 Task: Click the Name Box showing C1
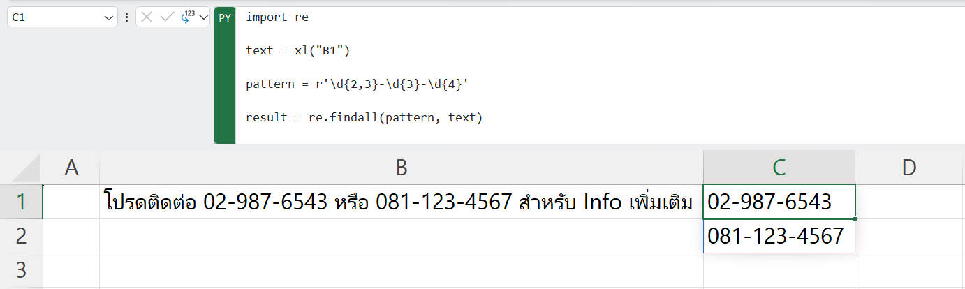tap(56, 17)
